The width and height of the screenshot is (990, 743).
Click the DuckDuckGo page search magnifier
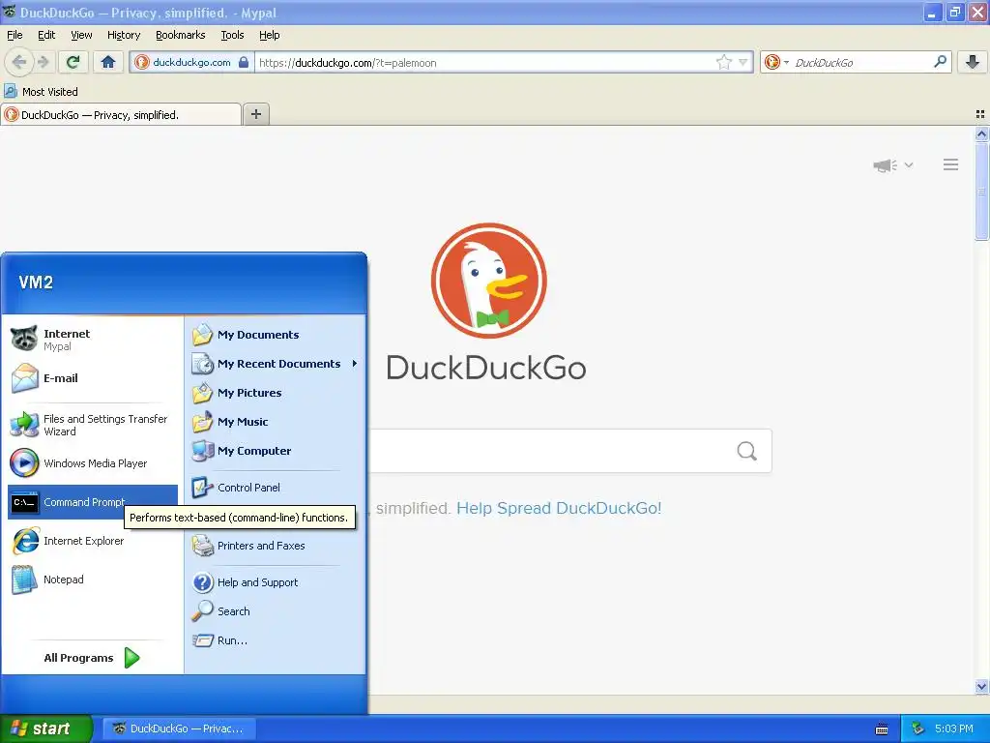(x=747, y=451)
